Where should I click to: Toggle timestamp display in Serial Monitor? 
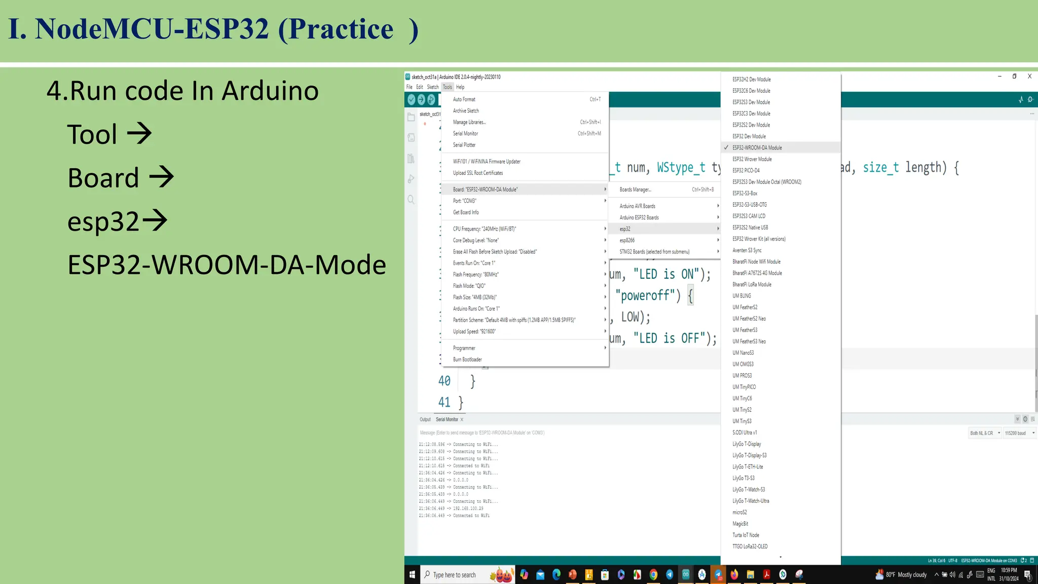pos(1025,419)
